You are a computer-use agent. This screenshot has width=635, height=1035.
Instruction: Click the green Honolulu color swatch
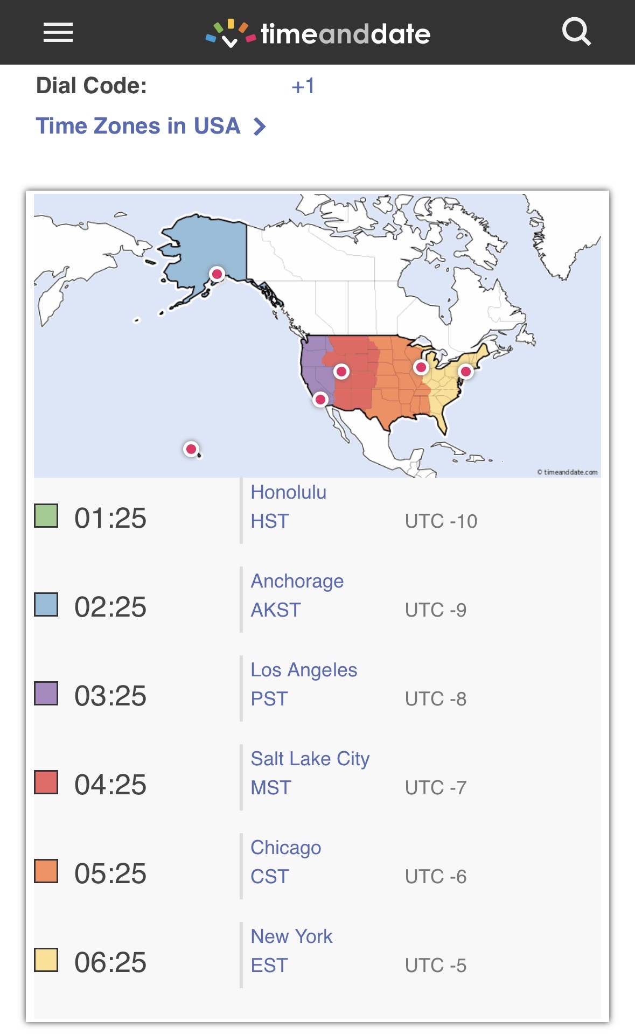[x=46, y=516]
